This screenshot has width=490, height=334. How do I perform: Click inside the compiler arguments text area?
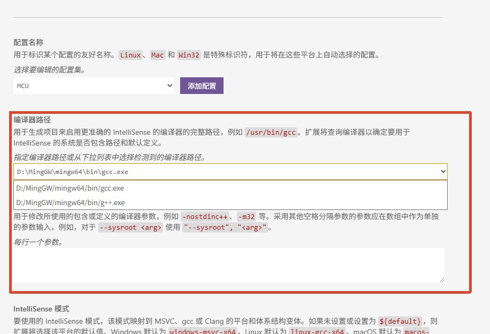point(229,265)
